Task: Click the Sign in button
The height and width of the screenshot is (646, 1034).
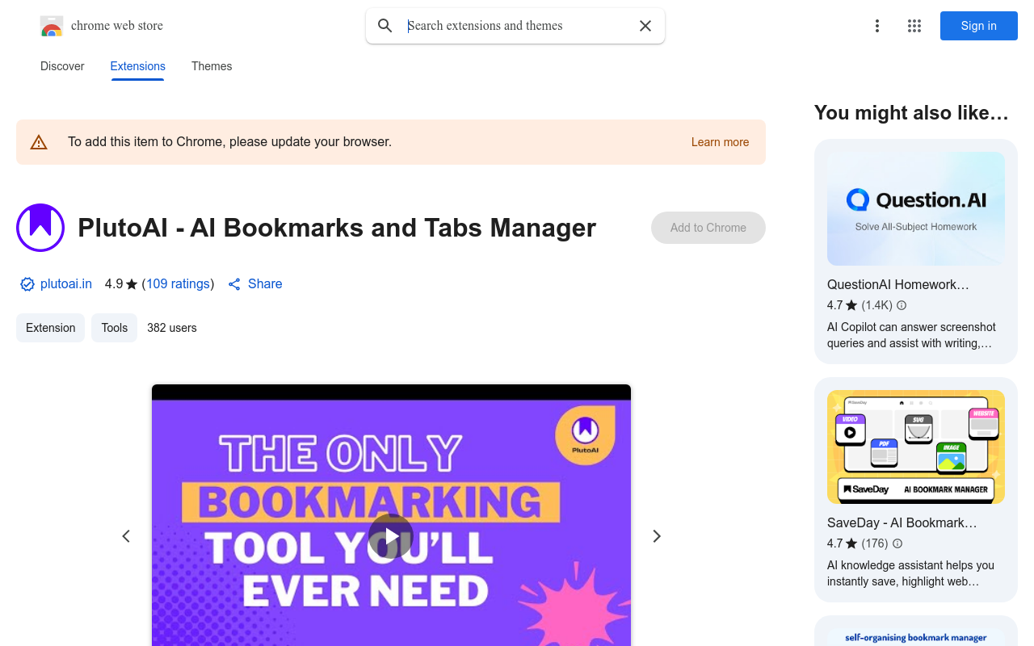Action: point(979,26)
